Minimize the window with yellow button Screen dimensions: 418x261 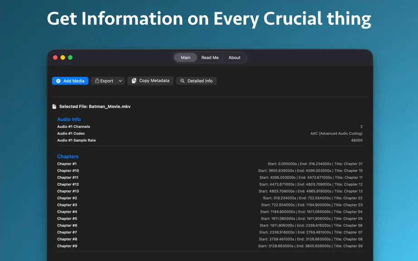coord(63,58)
